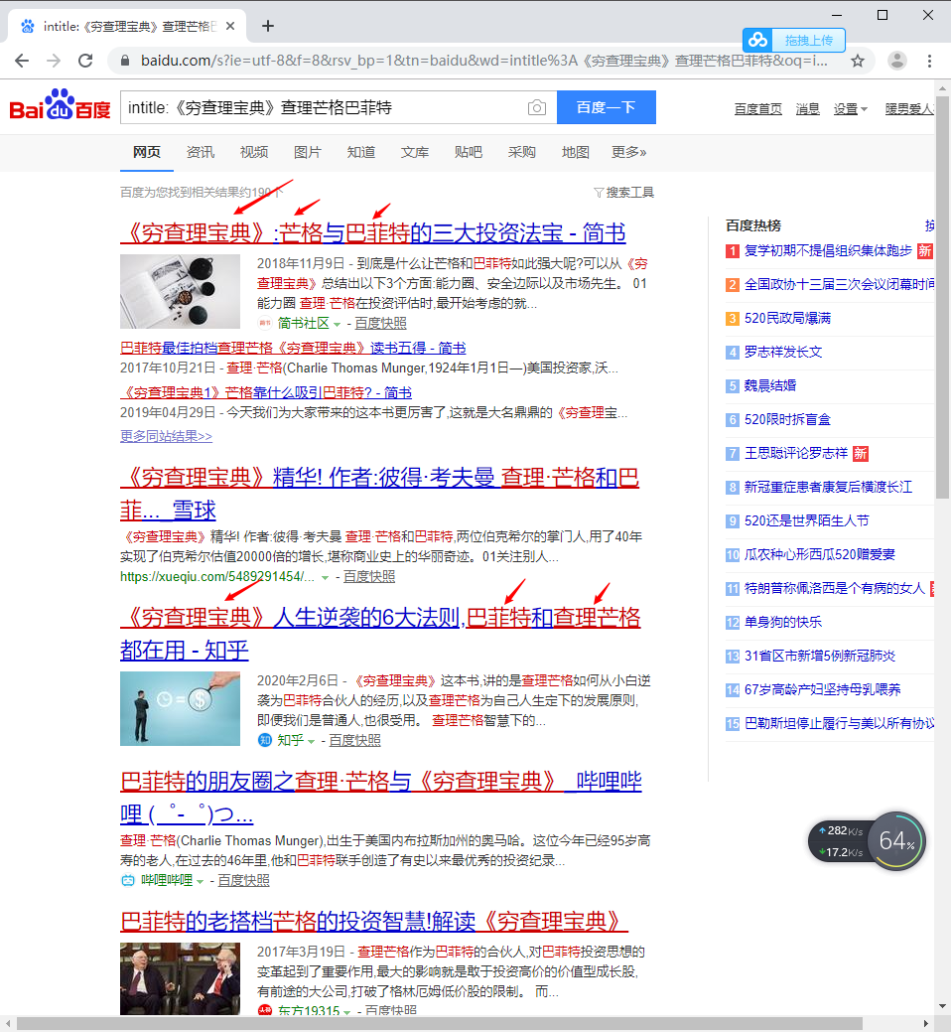Image resolution: width=951 pixels, height=1032 pixels.
Task: Click the browser forward arrow
Action: coord(54,62)
